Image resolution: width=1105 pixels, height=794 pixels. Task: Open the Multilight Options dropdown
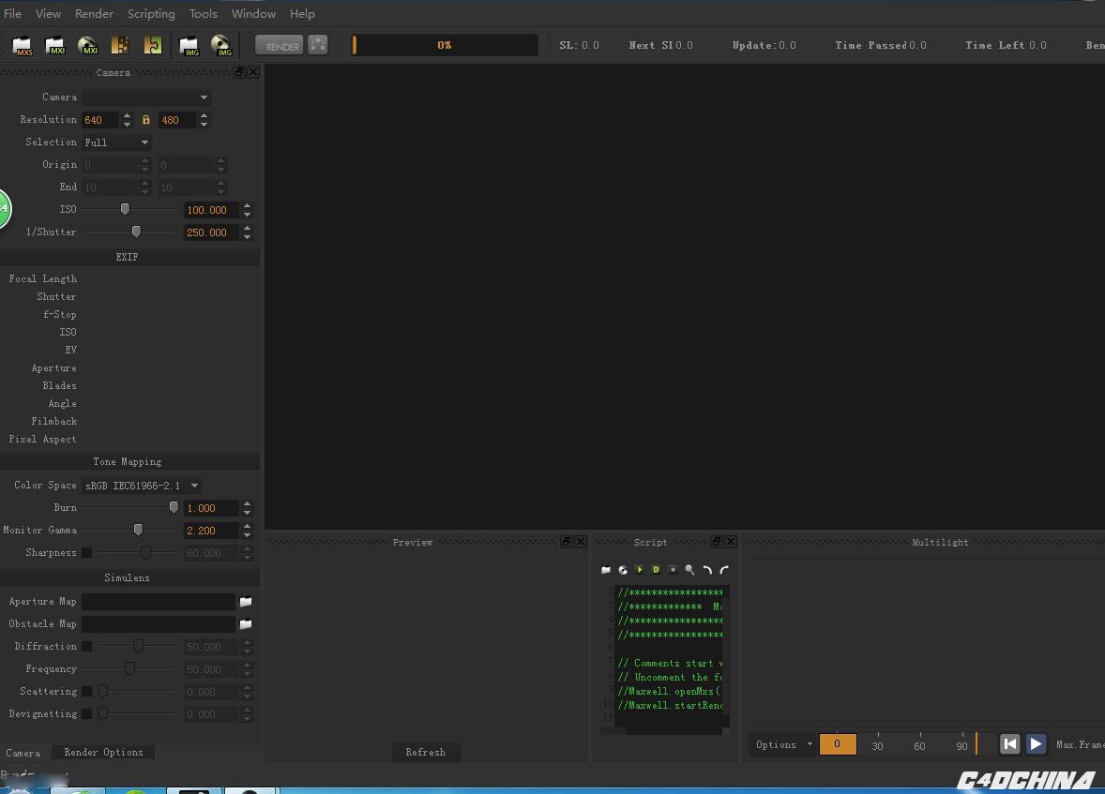click(x=783, y=744)
